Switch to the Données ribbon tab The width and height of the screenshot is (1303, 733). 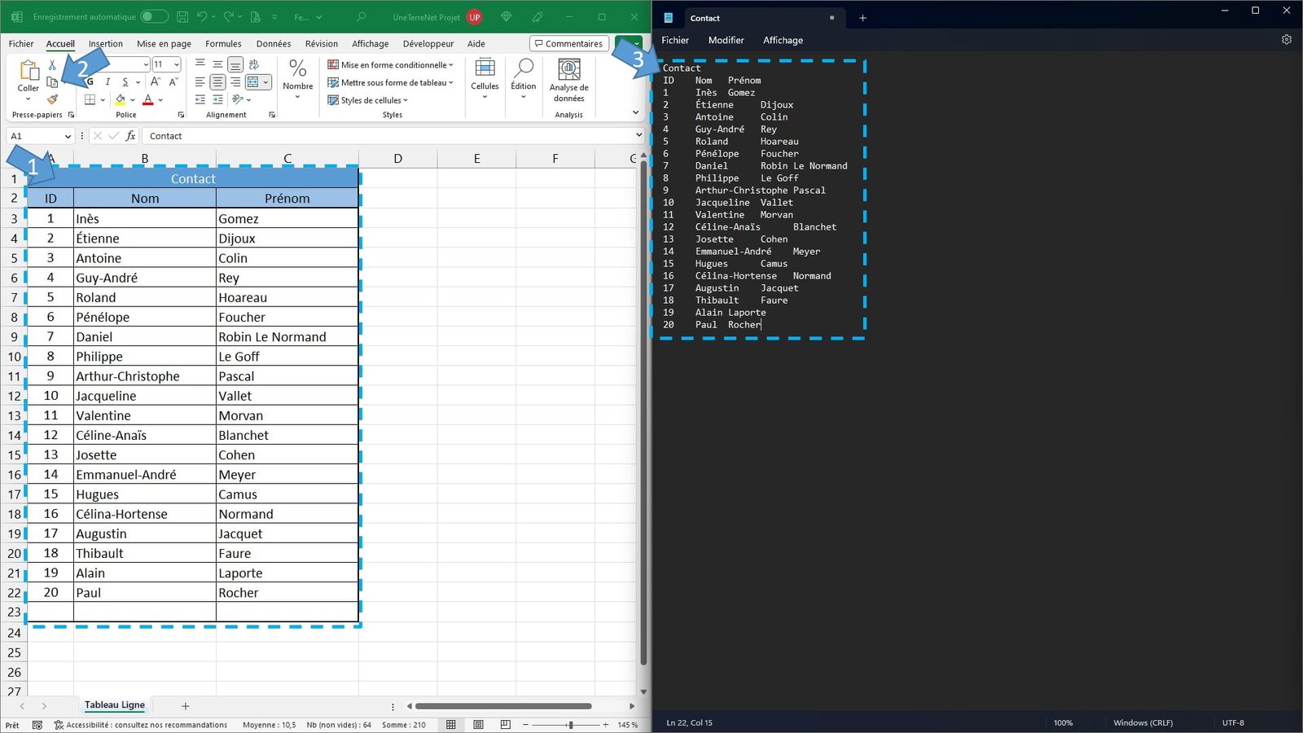tap(273, 43)
